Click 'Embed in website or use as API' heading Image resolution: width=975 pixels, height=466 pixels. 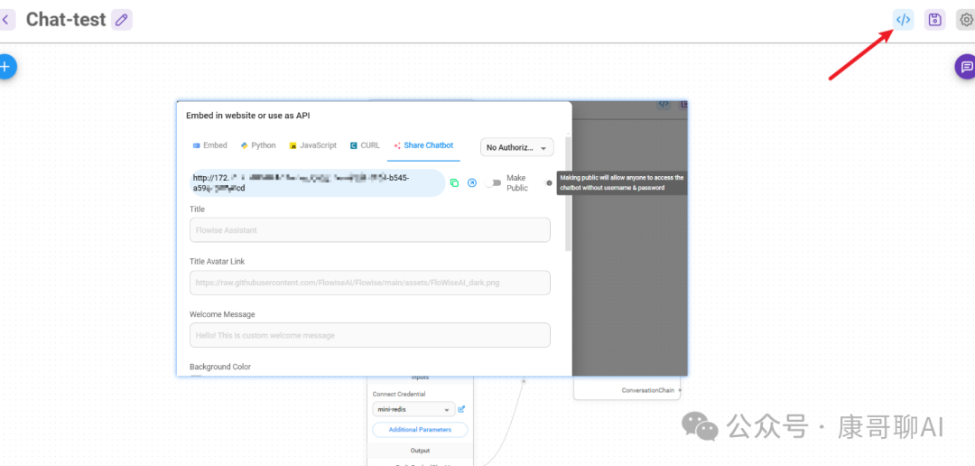pyautogui.click(x=248, y=116)
